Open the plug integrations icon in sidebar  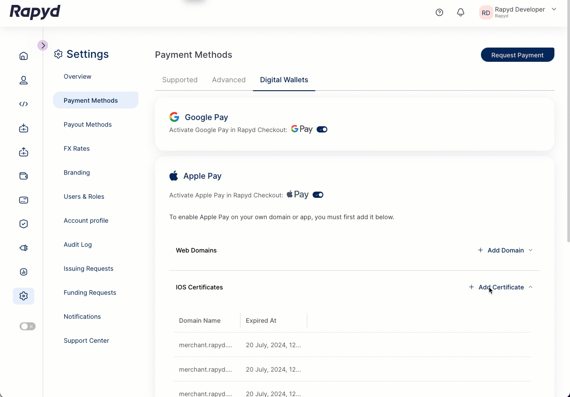coord(24,248)
